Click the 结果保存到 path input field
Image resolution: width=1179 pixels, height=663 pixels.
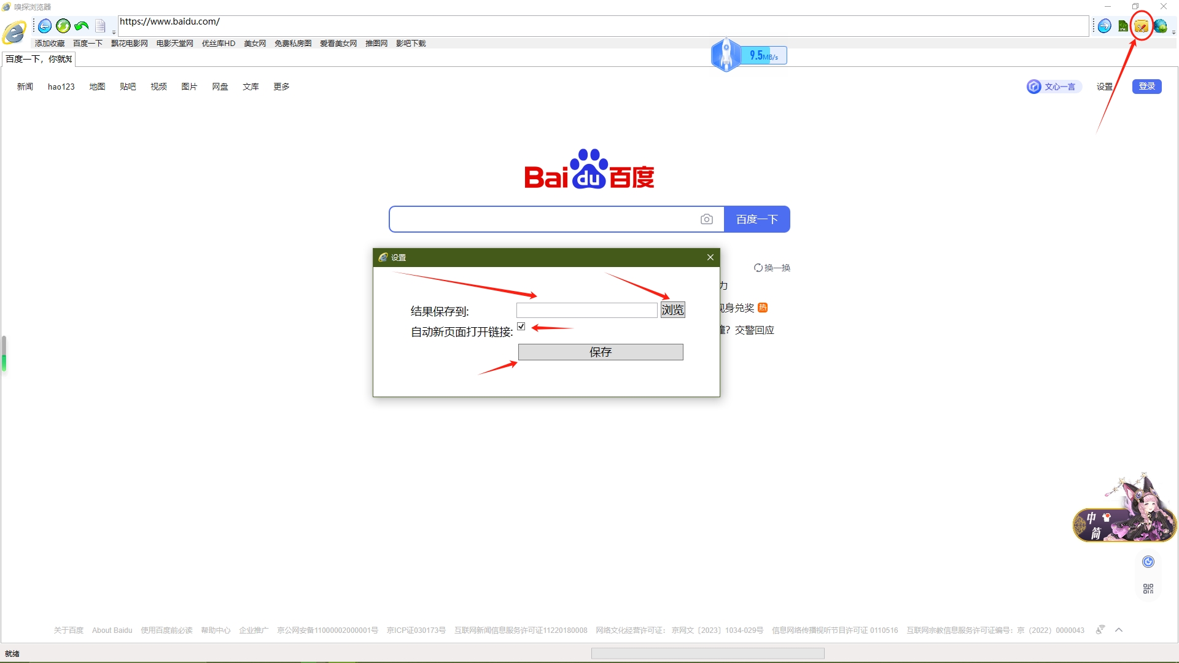[x=586, y=310]
